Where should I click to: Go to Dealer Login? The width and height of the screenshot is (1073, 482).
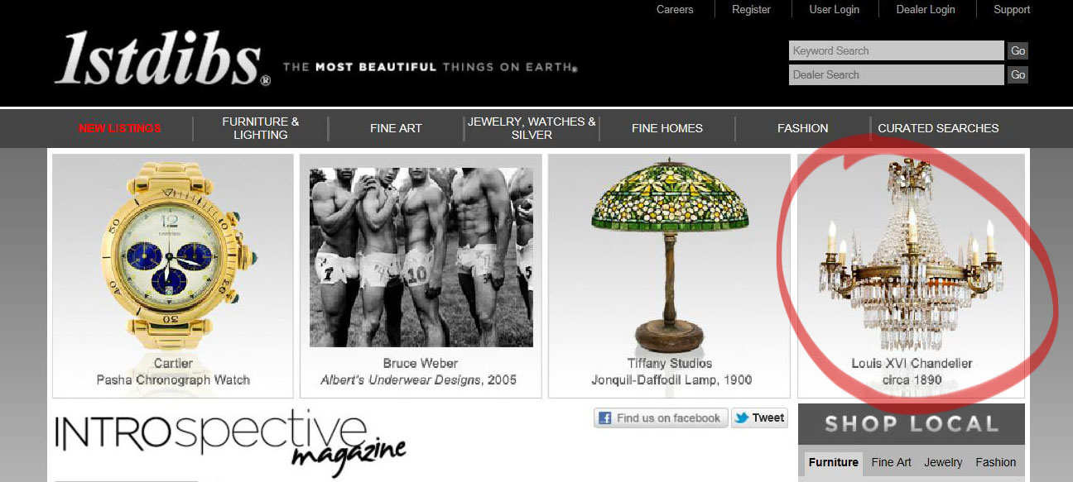926,10
